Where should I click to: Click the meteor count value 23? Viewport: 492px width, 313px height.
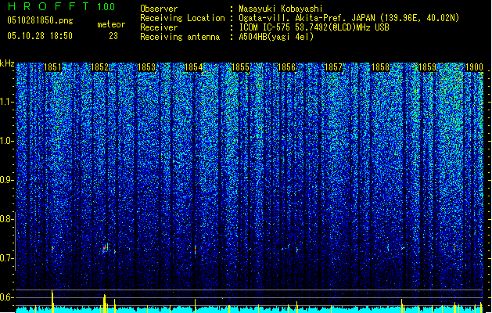click(113, 36)
